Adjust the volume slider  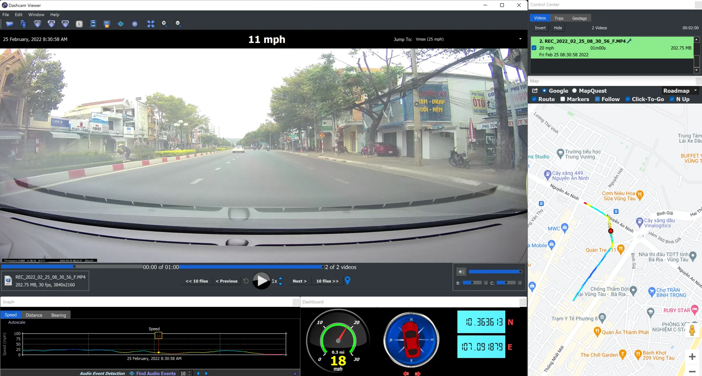(495, 272)
